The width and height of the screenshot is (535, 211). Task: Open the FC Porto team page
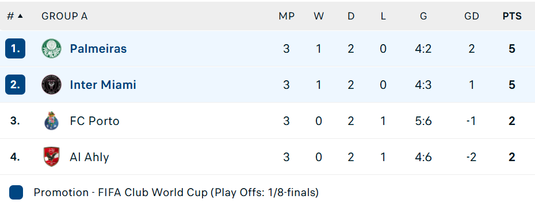point(94,121)
